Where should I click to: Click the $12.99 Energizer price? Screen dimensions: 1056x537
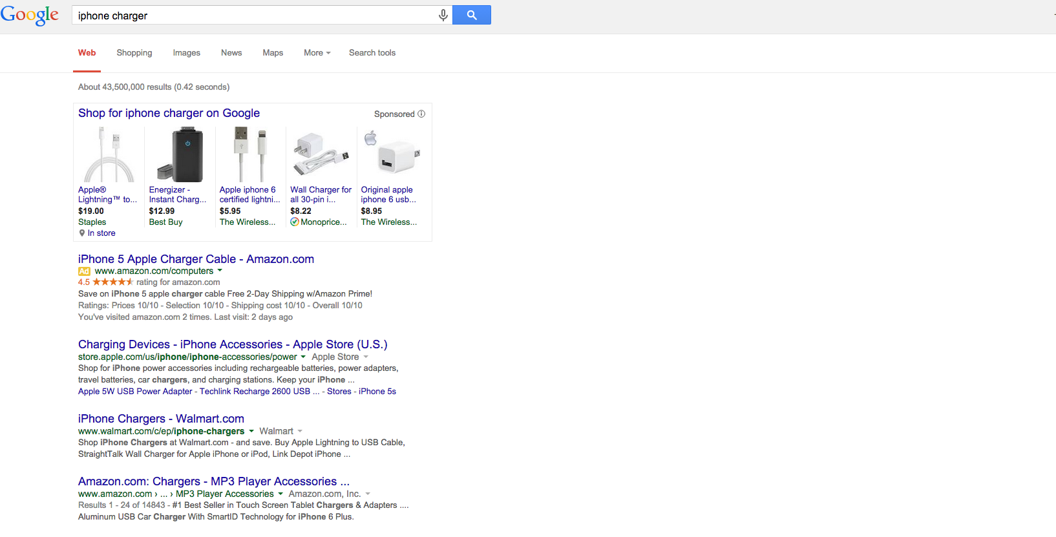162,211
